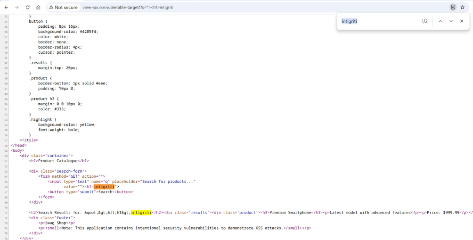Click the Product Catalogue heading source line
This screenshot has height=240, width=473.
pos(59,161)
